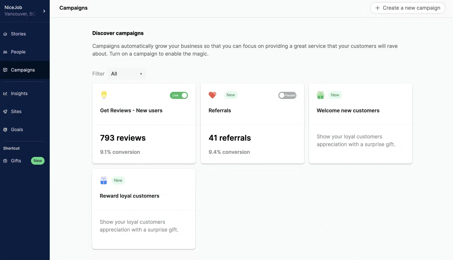Open the Goals section
This screenshot has height=260, width=453.
(5, 130)
